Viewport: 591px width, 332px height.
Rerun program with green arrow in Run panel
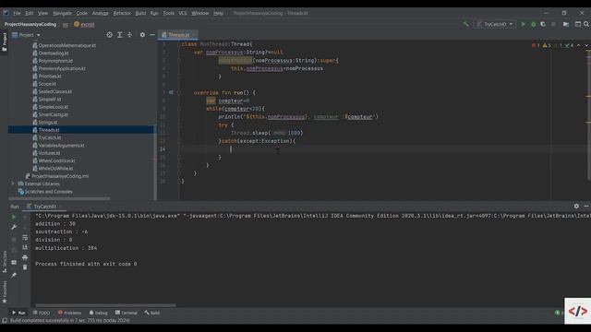pyautogui.click(x=14, y=218)
